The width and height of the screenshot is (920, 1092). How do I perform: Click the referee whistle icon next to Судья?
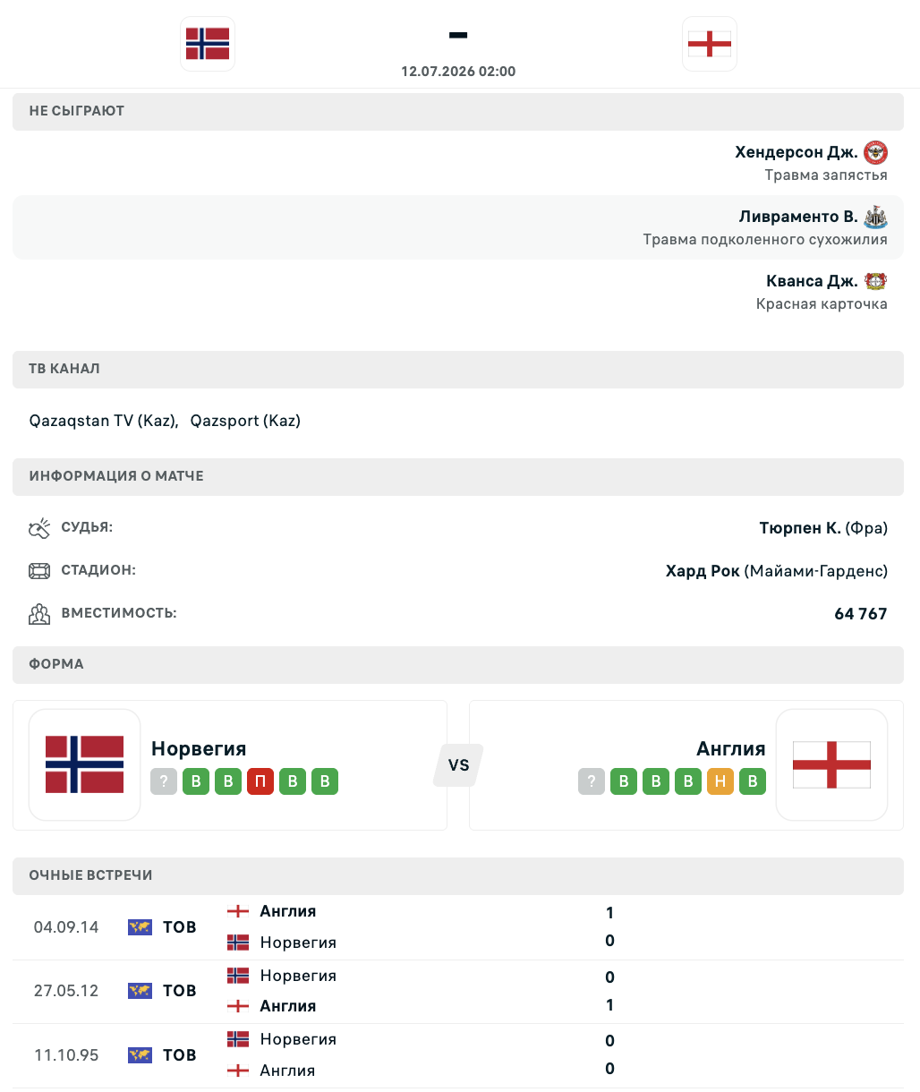pos(39,528)
